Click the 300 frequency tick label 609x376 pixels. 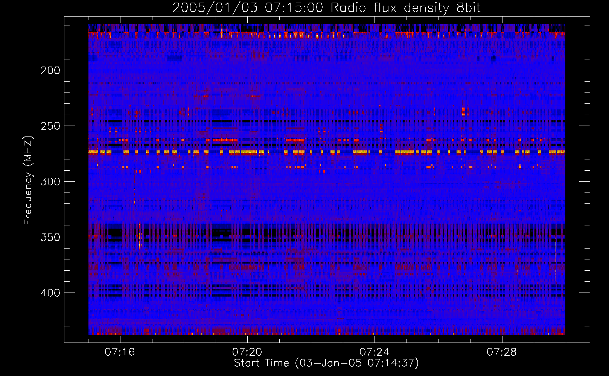[50, 182]
